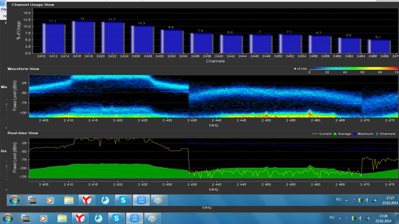This screenshot has height=224, width=399.
Task: Expand hidden tray icons arrow on bottom taskbar
Action: click(x=340, y=218)
